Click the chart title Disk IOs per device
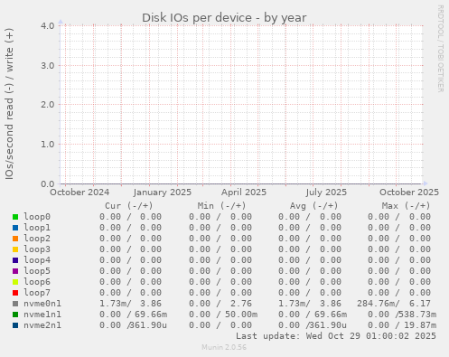The width and height of the screenshot is (449, 357). pyautogui.click(x=224, y=18)
